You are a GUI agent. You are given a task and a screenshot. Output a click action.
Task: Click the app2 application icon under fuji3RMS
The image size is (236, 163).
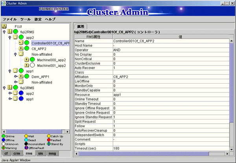click(15, 93)
